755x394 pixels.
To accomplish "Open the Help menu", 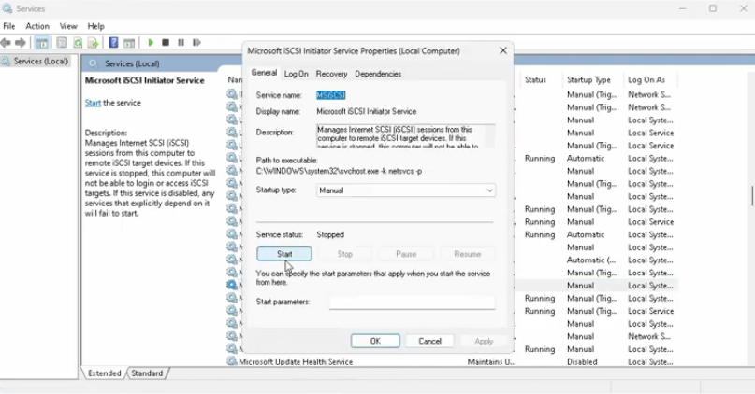I will point(95,26).
